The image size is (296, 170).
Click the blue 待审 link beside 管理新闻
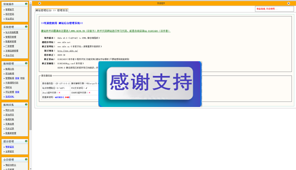click(17, 78)
